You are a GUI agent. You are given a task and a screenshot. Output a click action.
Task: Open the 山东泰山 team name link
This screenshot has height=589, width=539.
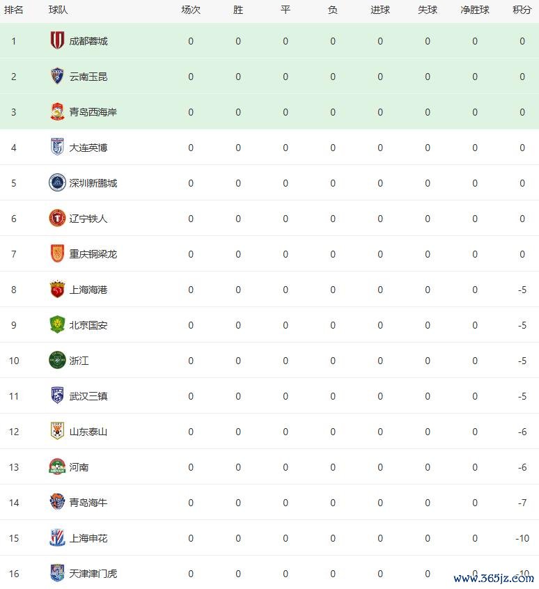[x=88, y=432]
